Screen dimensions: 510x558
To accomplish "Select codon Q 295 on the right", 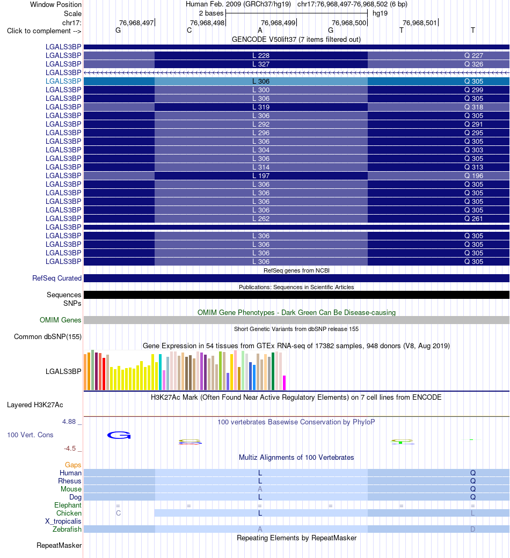I will [x=473, y=133].
